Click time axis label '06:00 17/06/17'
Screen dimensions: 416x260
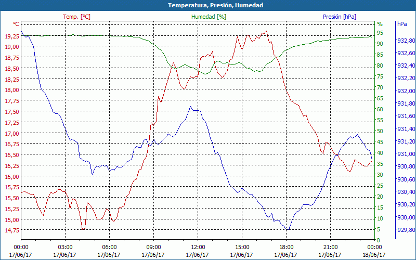[x=109, y=251]
